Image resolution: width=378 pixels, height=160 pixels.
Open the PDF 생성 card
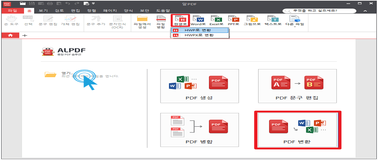(x=199, y=86)
